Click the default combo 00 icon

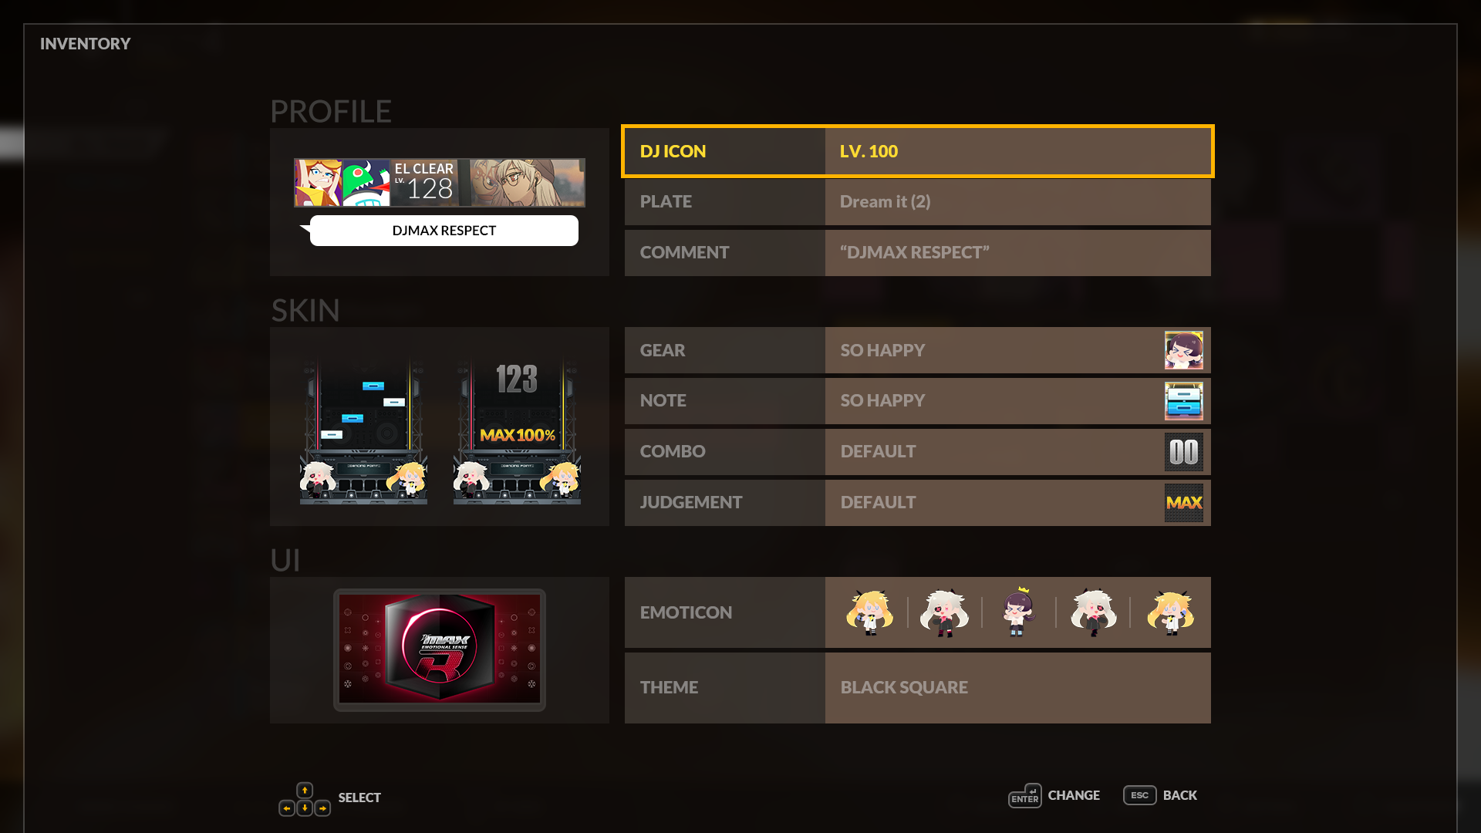point(1183,452)
